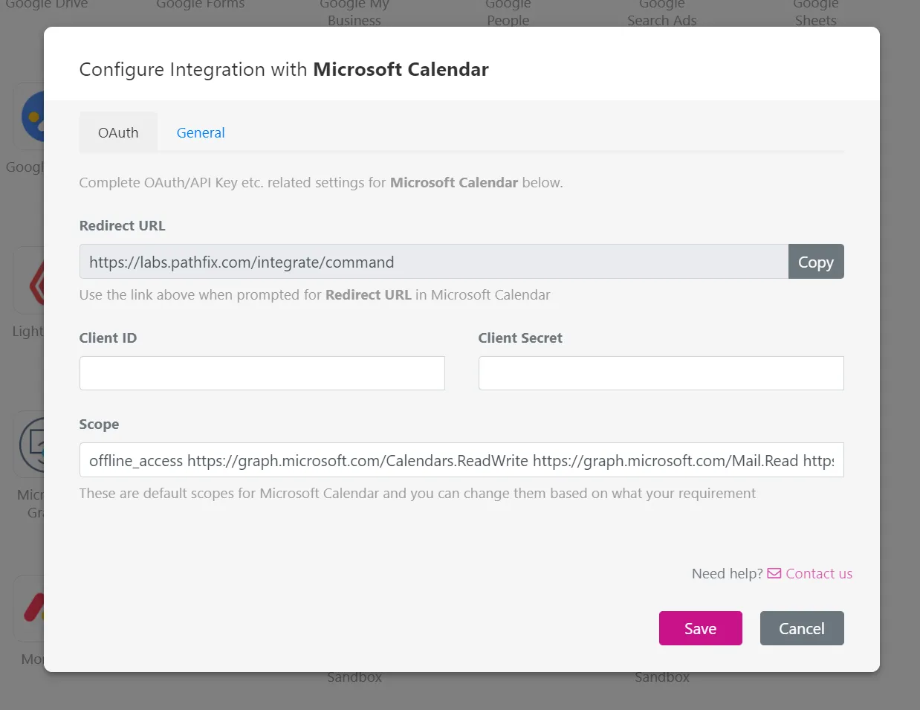
Task: Select the OAuth tab
Action: point(118,132)
